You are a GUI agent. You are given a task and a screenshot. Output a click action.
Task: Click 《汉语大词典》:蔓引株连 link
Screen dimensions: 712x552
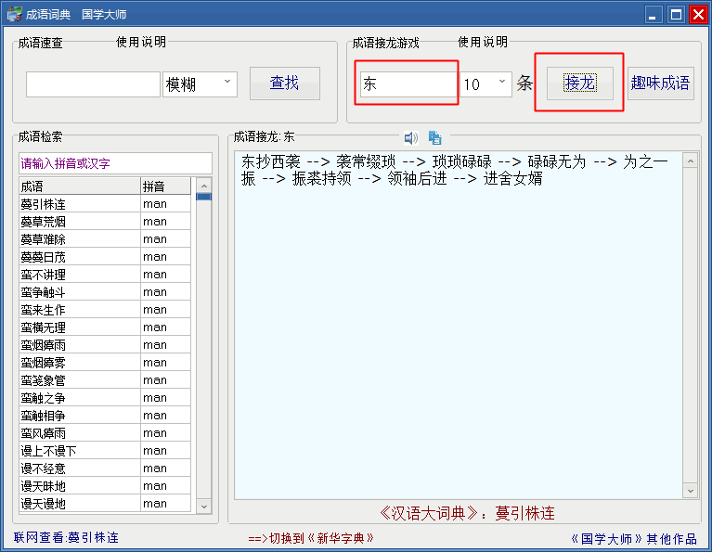click(467, 513)
